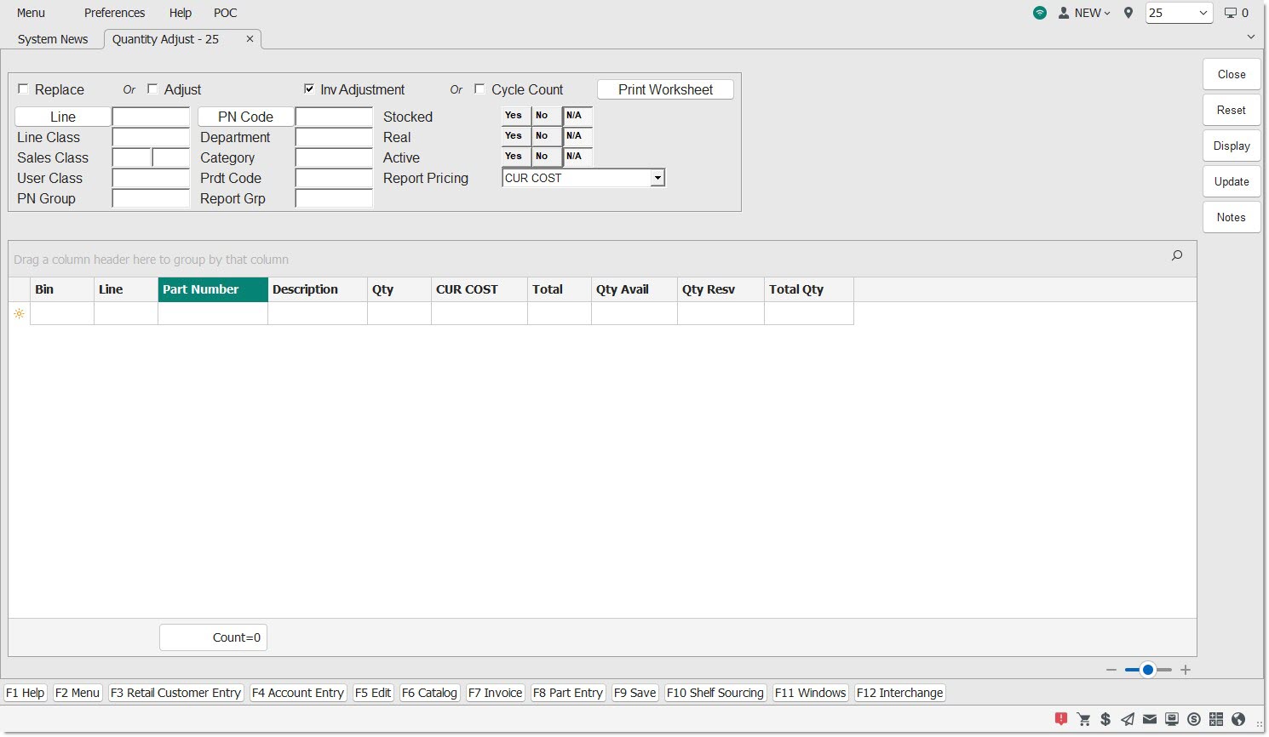Enable the Replace checkbox
The image size is (1269, 737).
click(x=24, y=89)
